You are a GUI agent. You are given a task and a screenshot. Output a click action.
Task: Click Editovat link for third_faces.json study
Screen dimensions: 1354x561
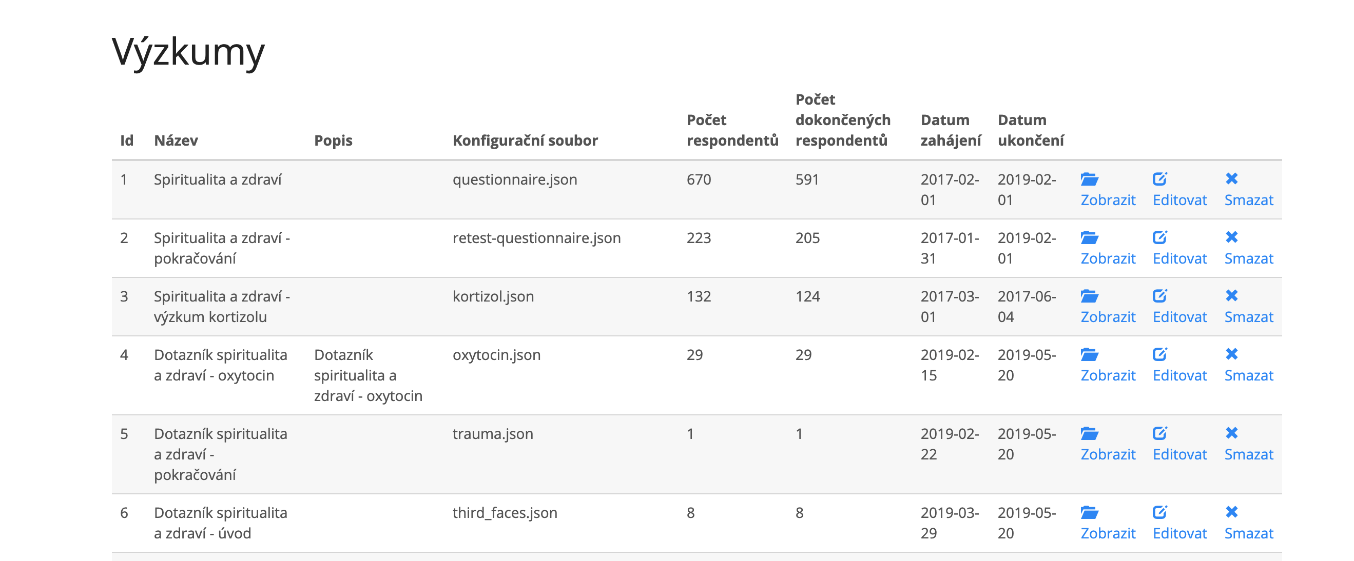click(1179, 533)
